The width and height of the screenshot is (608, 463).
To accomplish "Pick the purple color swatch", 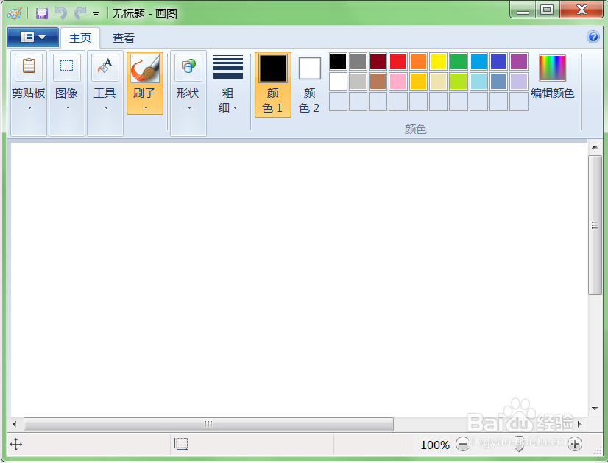I will tap(519, 62).
